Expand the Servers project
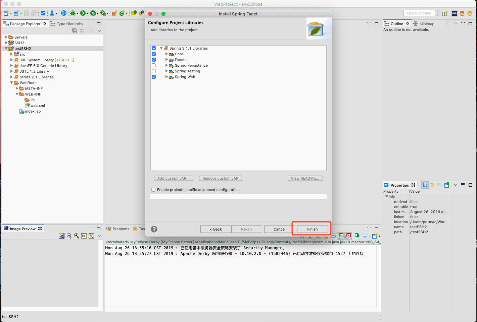This screenshot has height=322, width=477. tap(6, 37)
